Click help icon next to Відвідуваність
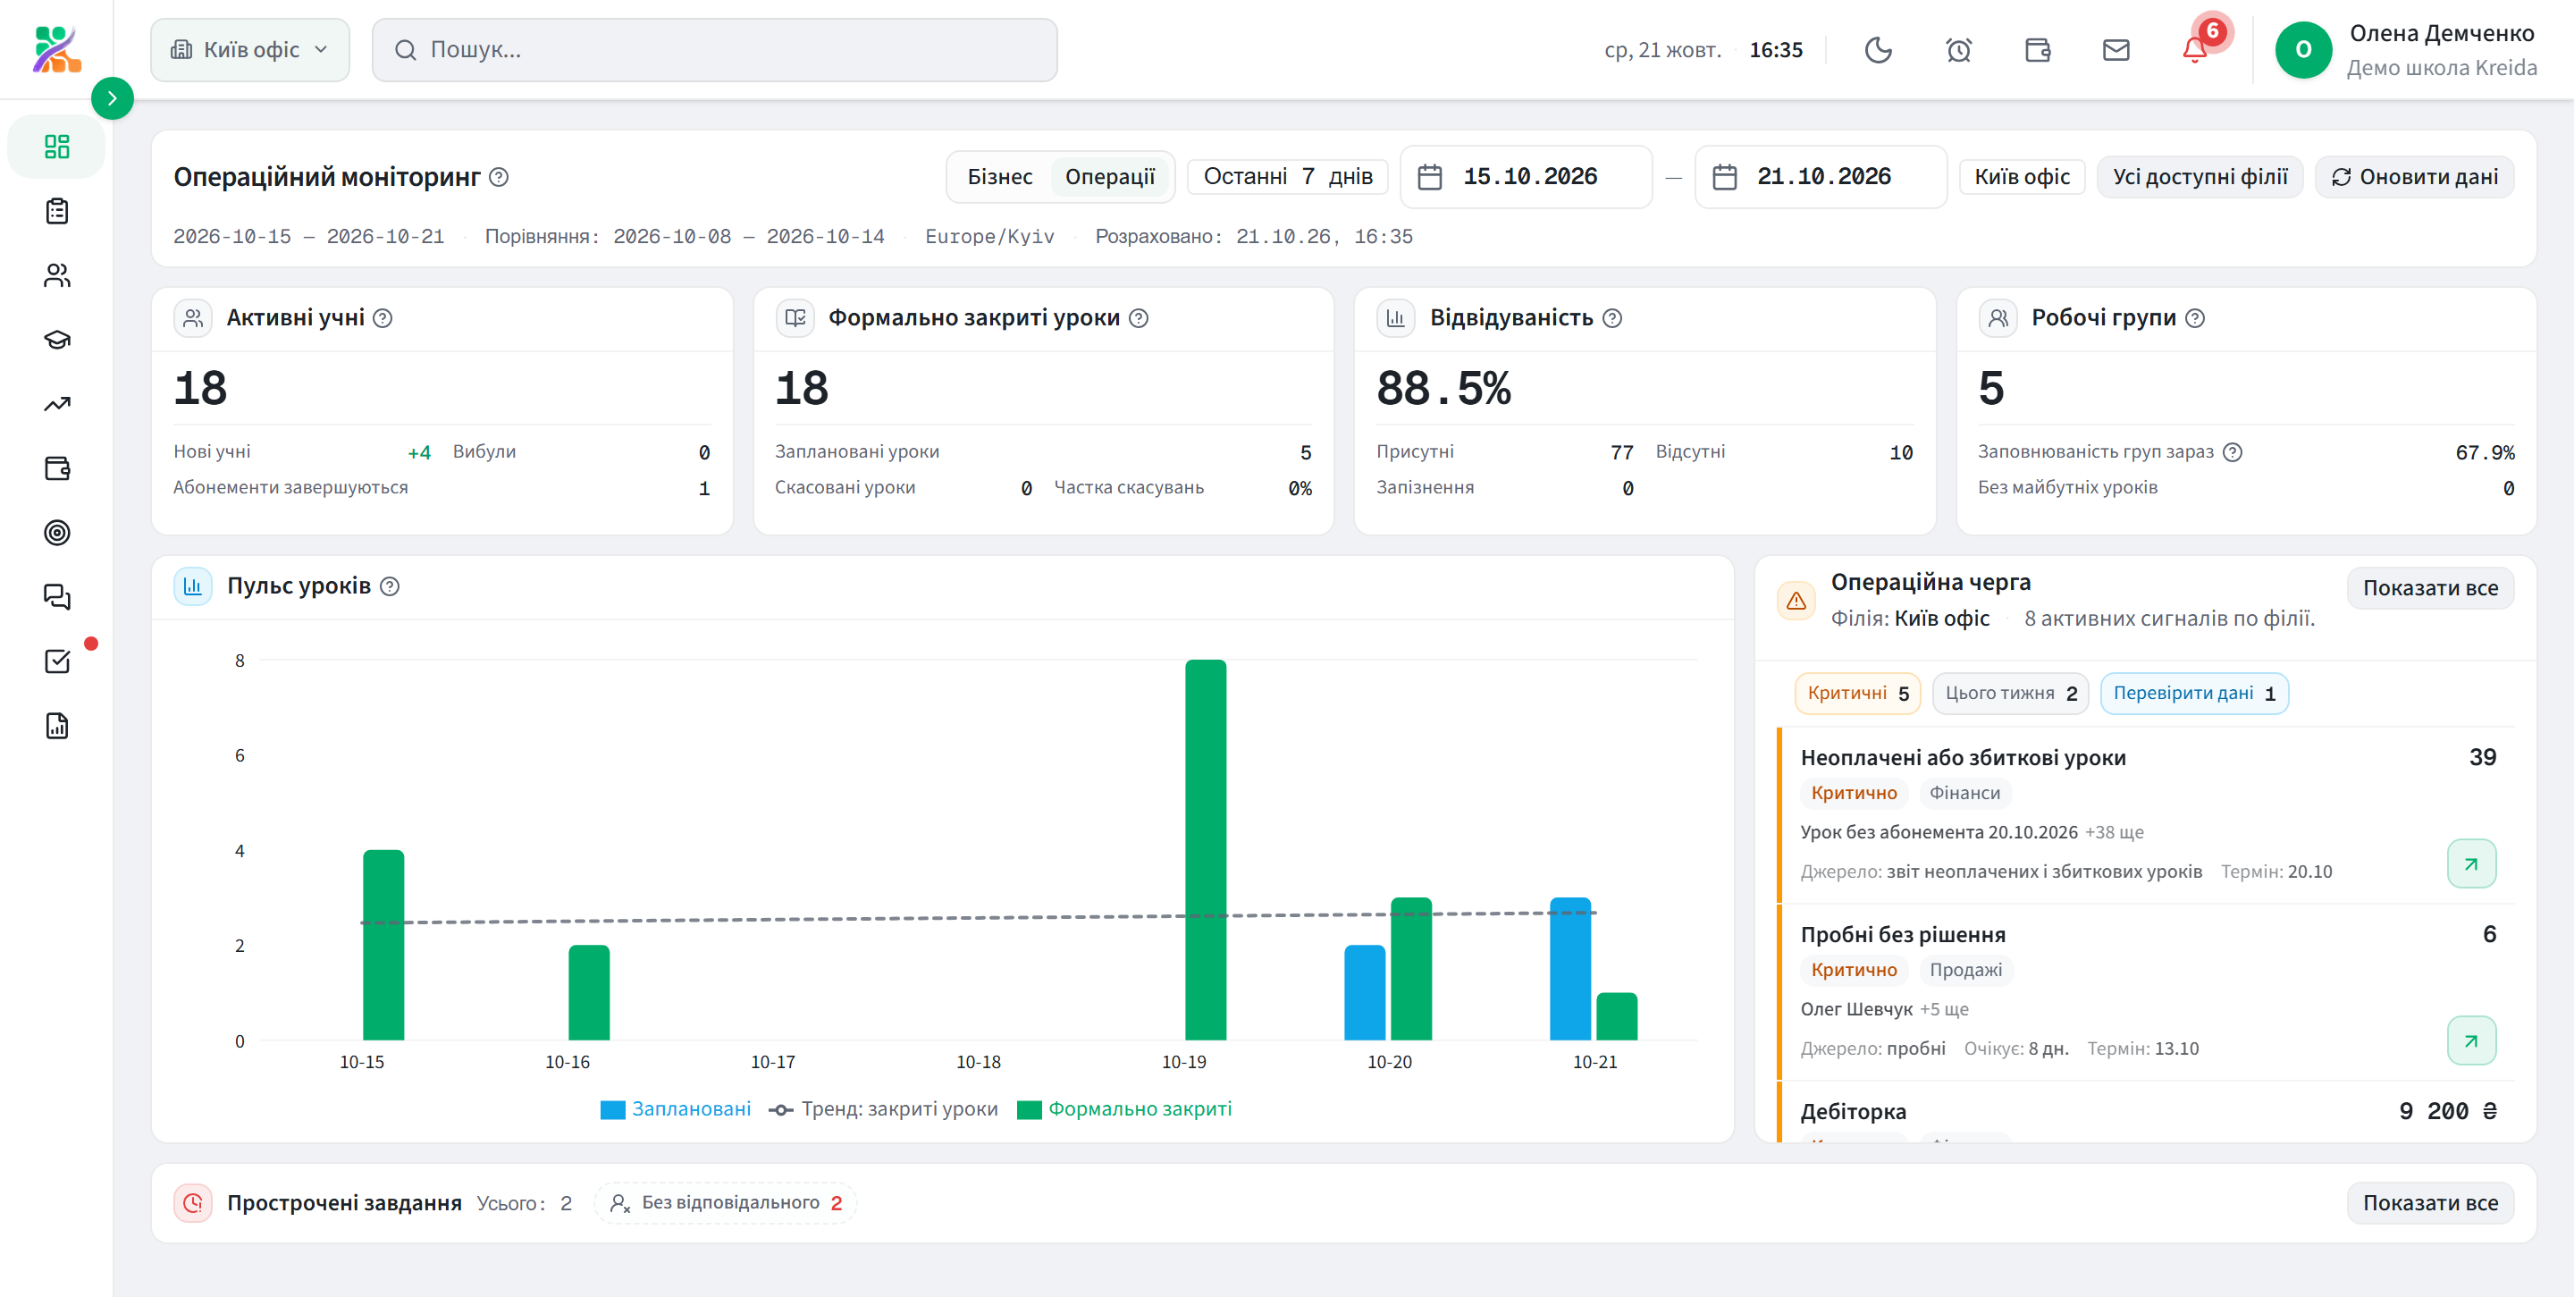 pos(1611,317)
